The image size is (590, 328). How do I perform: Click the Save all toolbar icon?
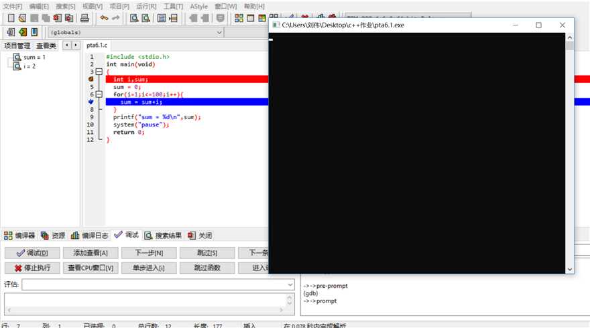46,18
